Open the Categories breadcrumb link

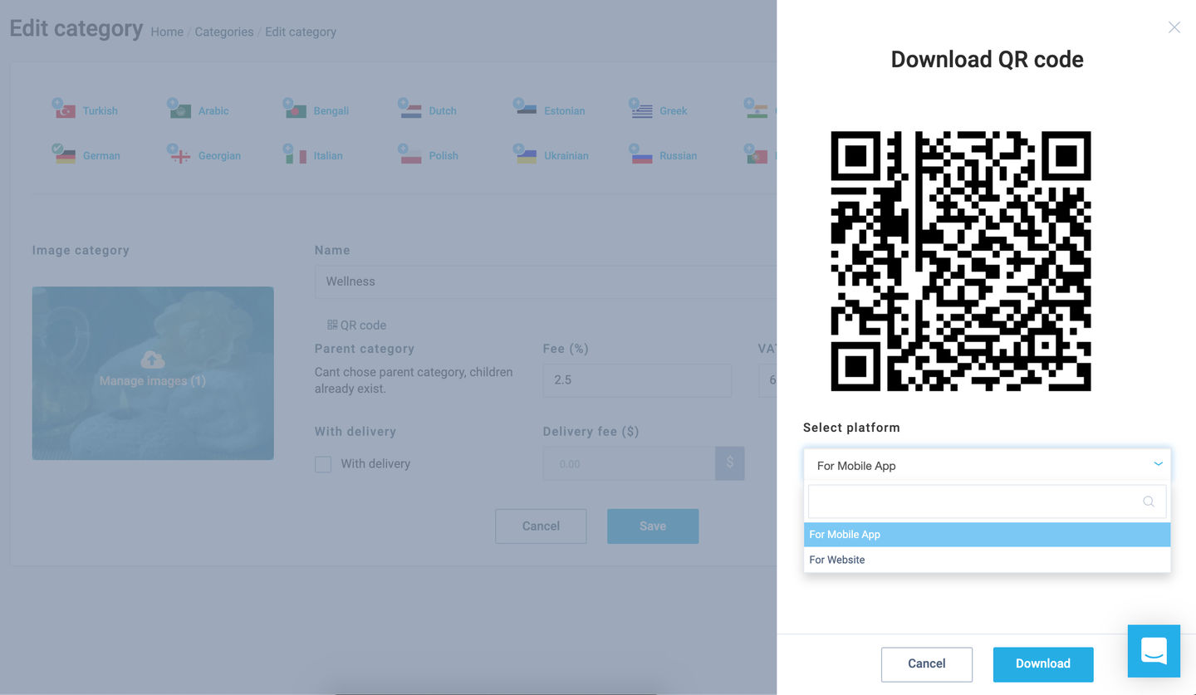coord(224,32)
